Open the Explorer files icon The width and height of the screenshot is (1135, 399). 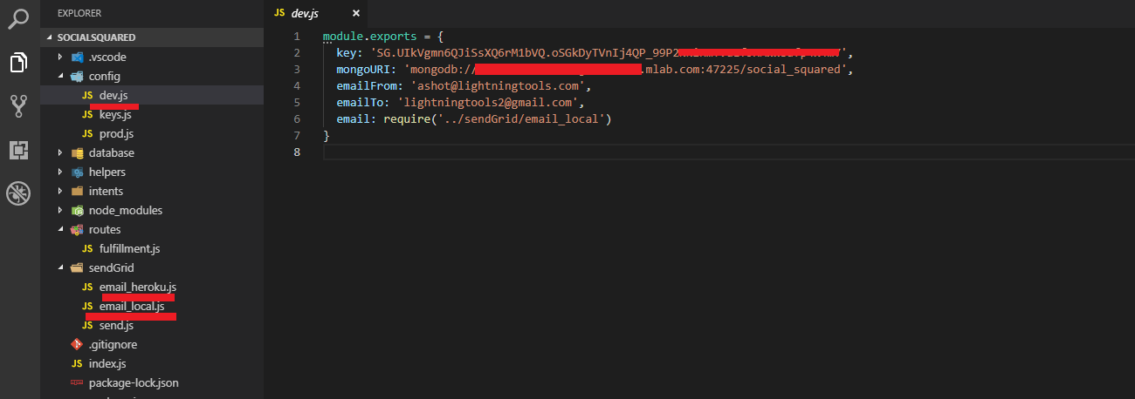click(x=19, y=62)
